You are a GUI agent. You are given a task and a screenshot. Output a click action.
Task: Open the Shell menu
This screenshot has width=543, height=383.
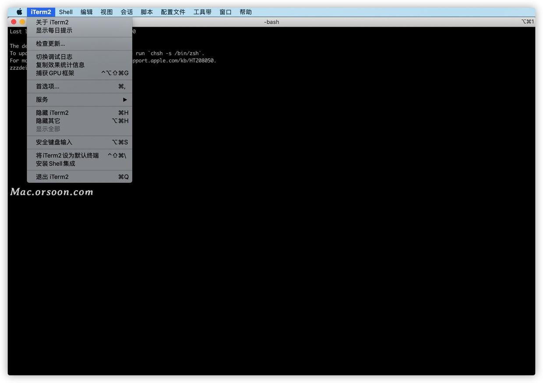pyautogui.click(x=66, y=12)
